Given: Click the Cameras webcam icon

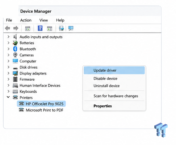Looking at the screenshot, I should click(x=15, y=55).
